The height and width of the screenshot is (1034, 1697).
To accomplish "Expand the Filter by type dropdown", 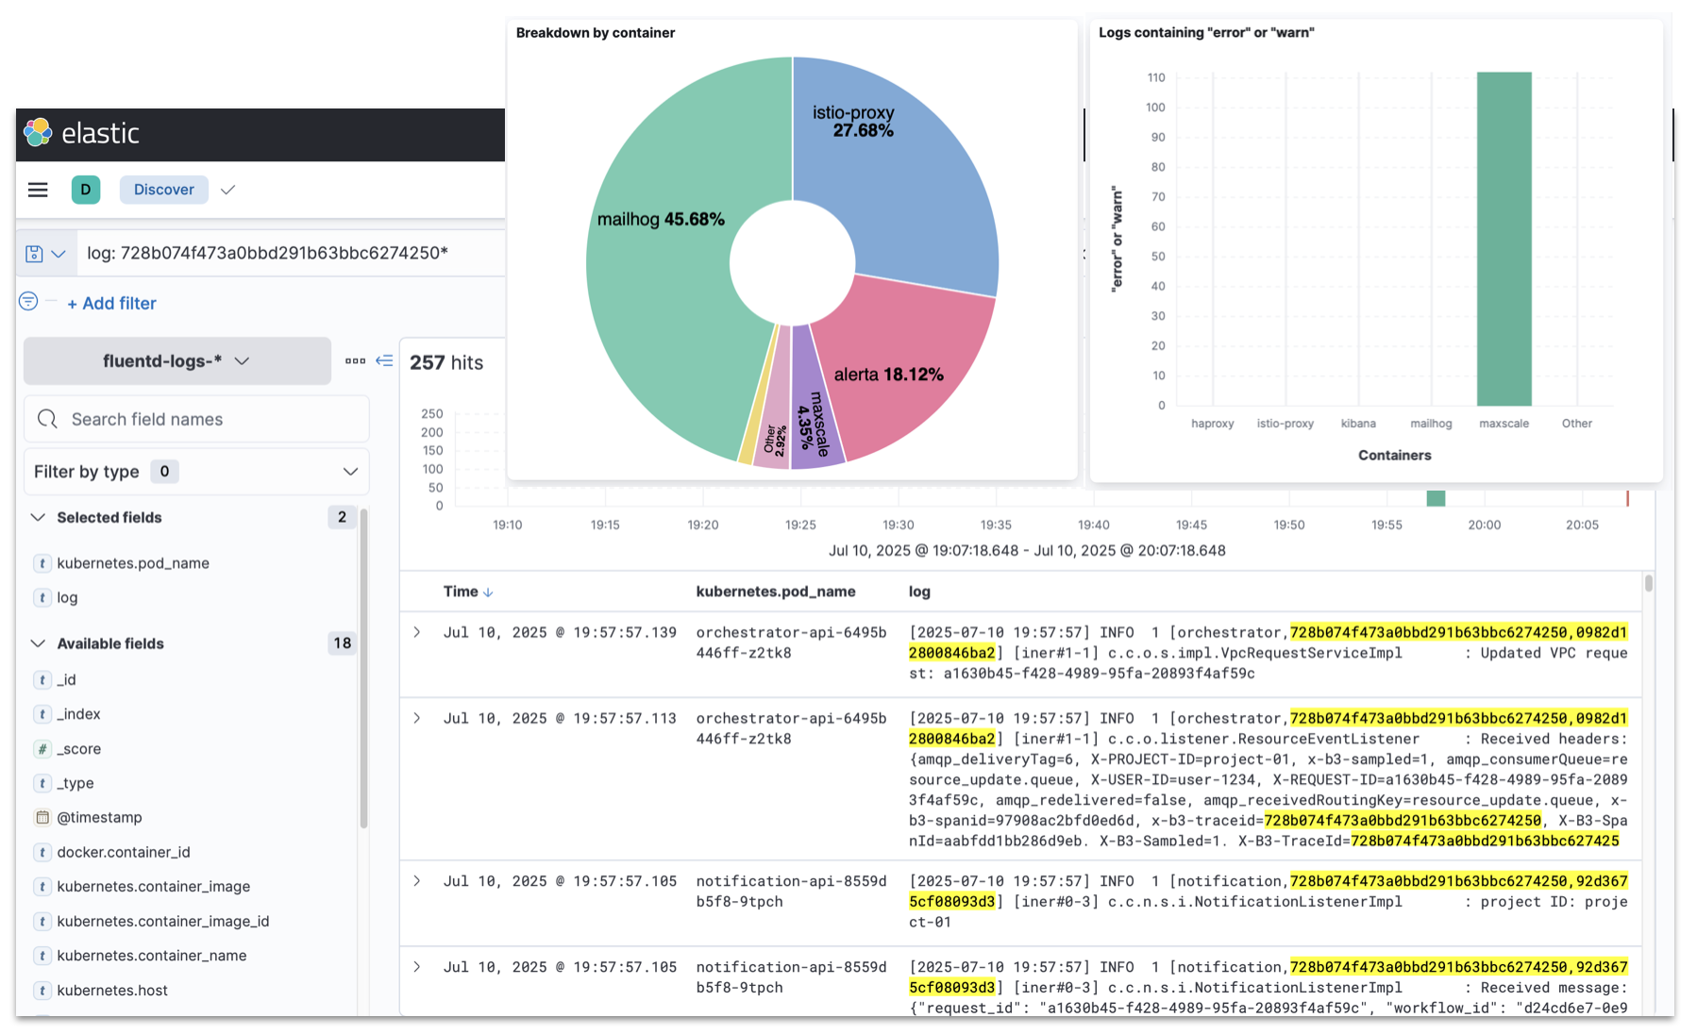I will coord(350,471).
